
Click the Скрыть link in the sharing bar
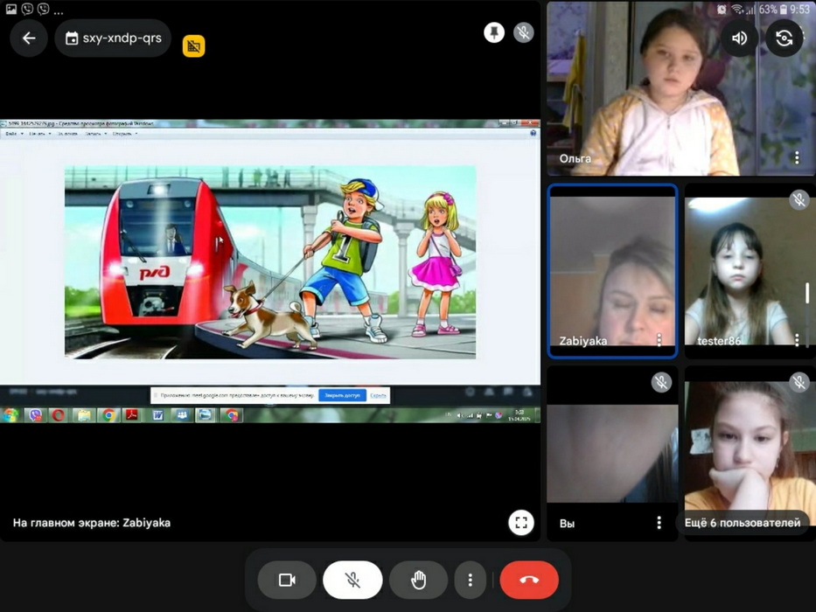tap(378, 395)
